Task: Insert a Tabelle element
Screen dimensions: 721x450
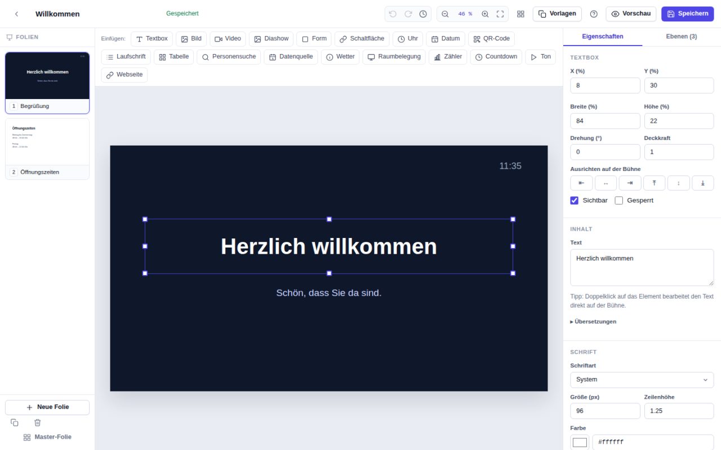Action: 173,57
